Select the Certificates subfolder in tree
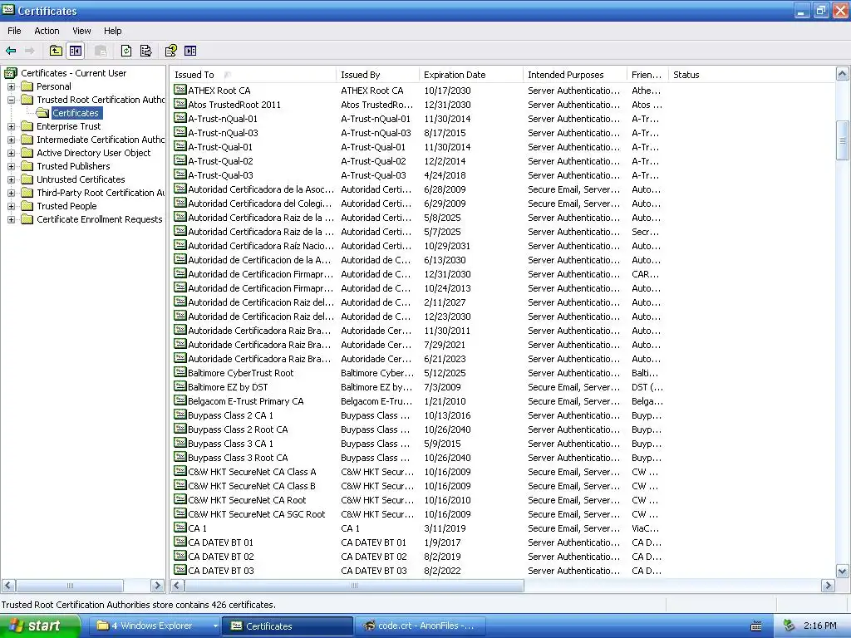This screenshot has height=638, width=851. click(76, 113)
